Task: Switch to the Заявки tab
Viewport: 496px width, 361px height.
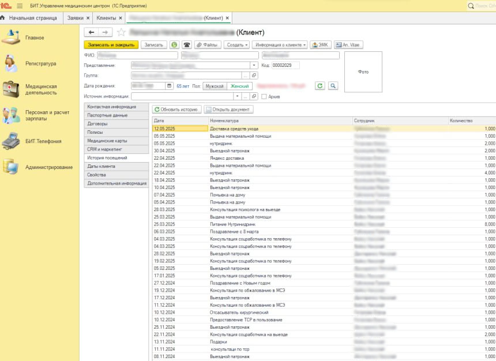Action: click(x=76, y=18)
